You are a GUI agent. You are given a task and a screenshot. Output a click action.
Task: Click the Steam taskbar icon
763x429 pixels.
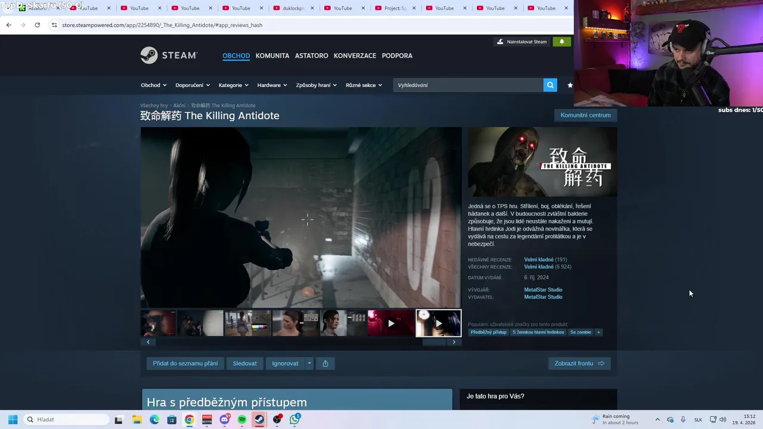pos(259,419)
